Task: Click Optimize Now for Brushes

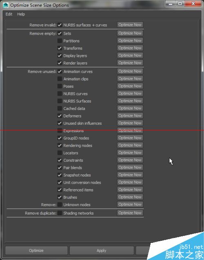Action: click(130, 197)
